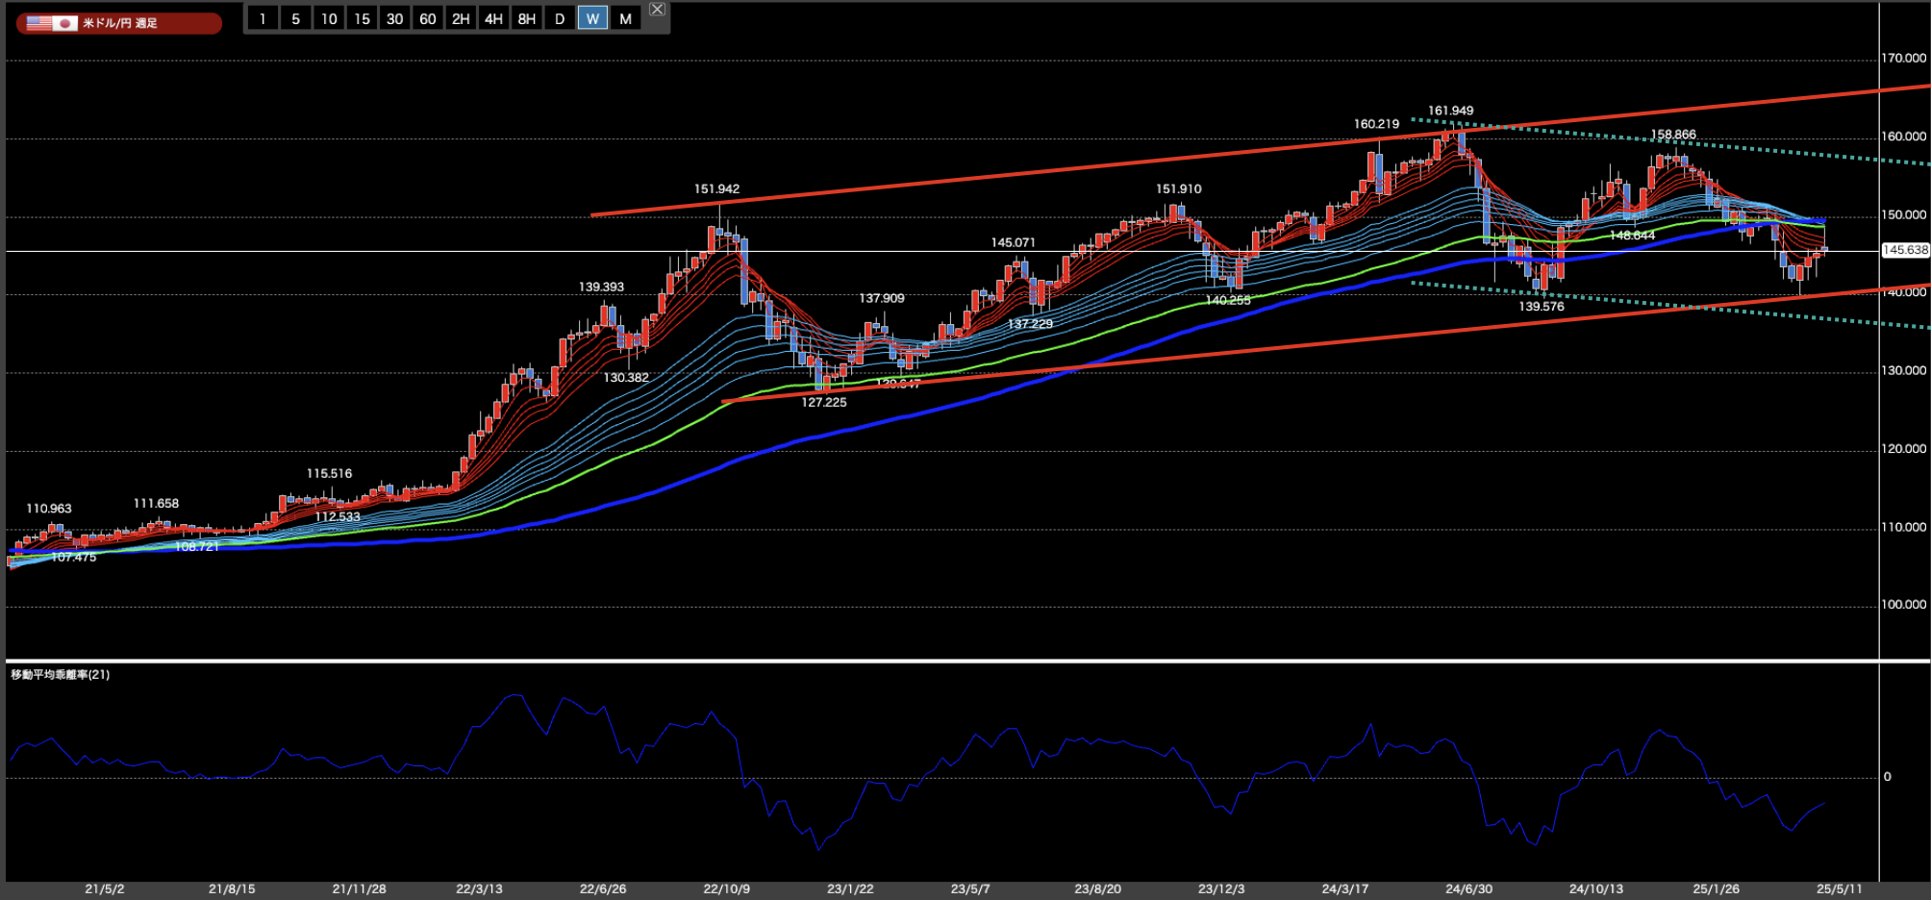Click the 139.393 price label
Image resolution: width=1931 pixels, height=900 pixels.
(x=601, y=287)
